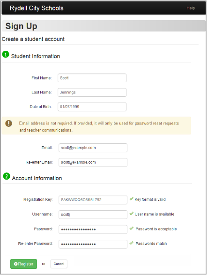Click the exclamation warning icon in email notice
The width and height of the screenshot is (207, 275).
pyautogui.click(x=8, y=123)
